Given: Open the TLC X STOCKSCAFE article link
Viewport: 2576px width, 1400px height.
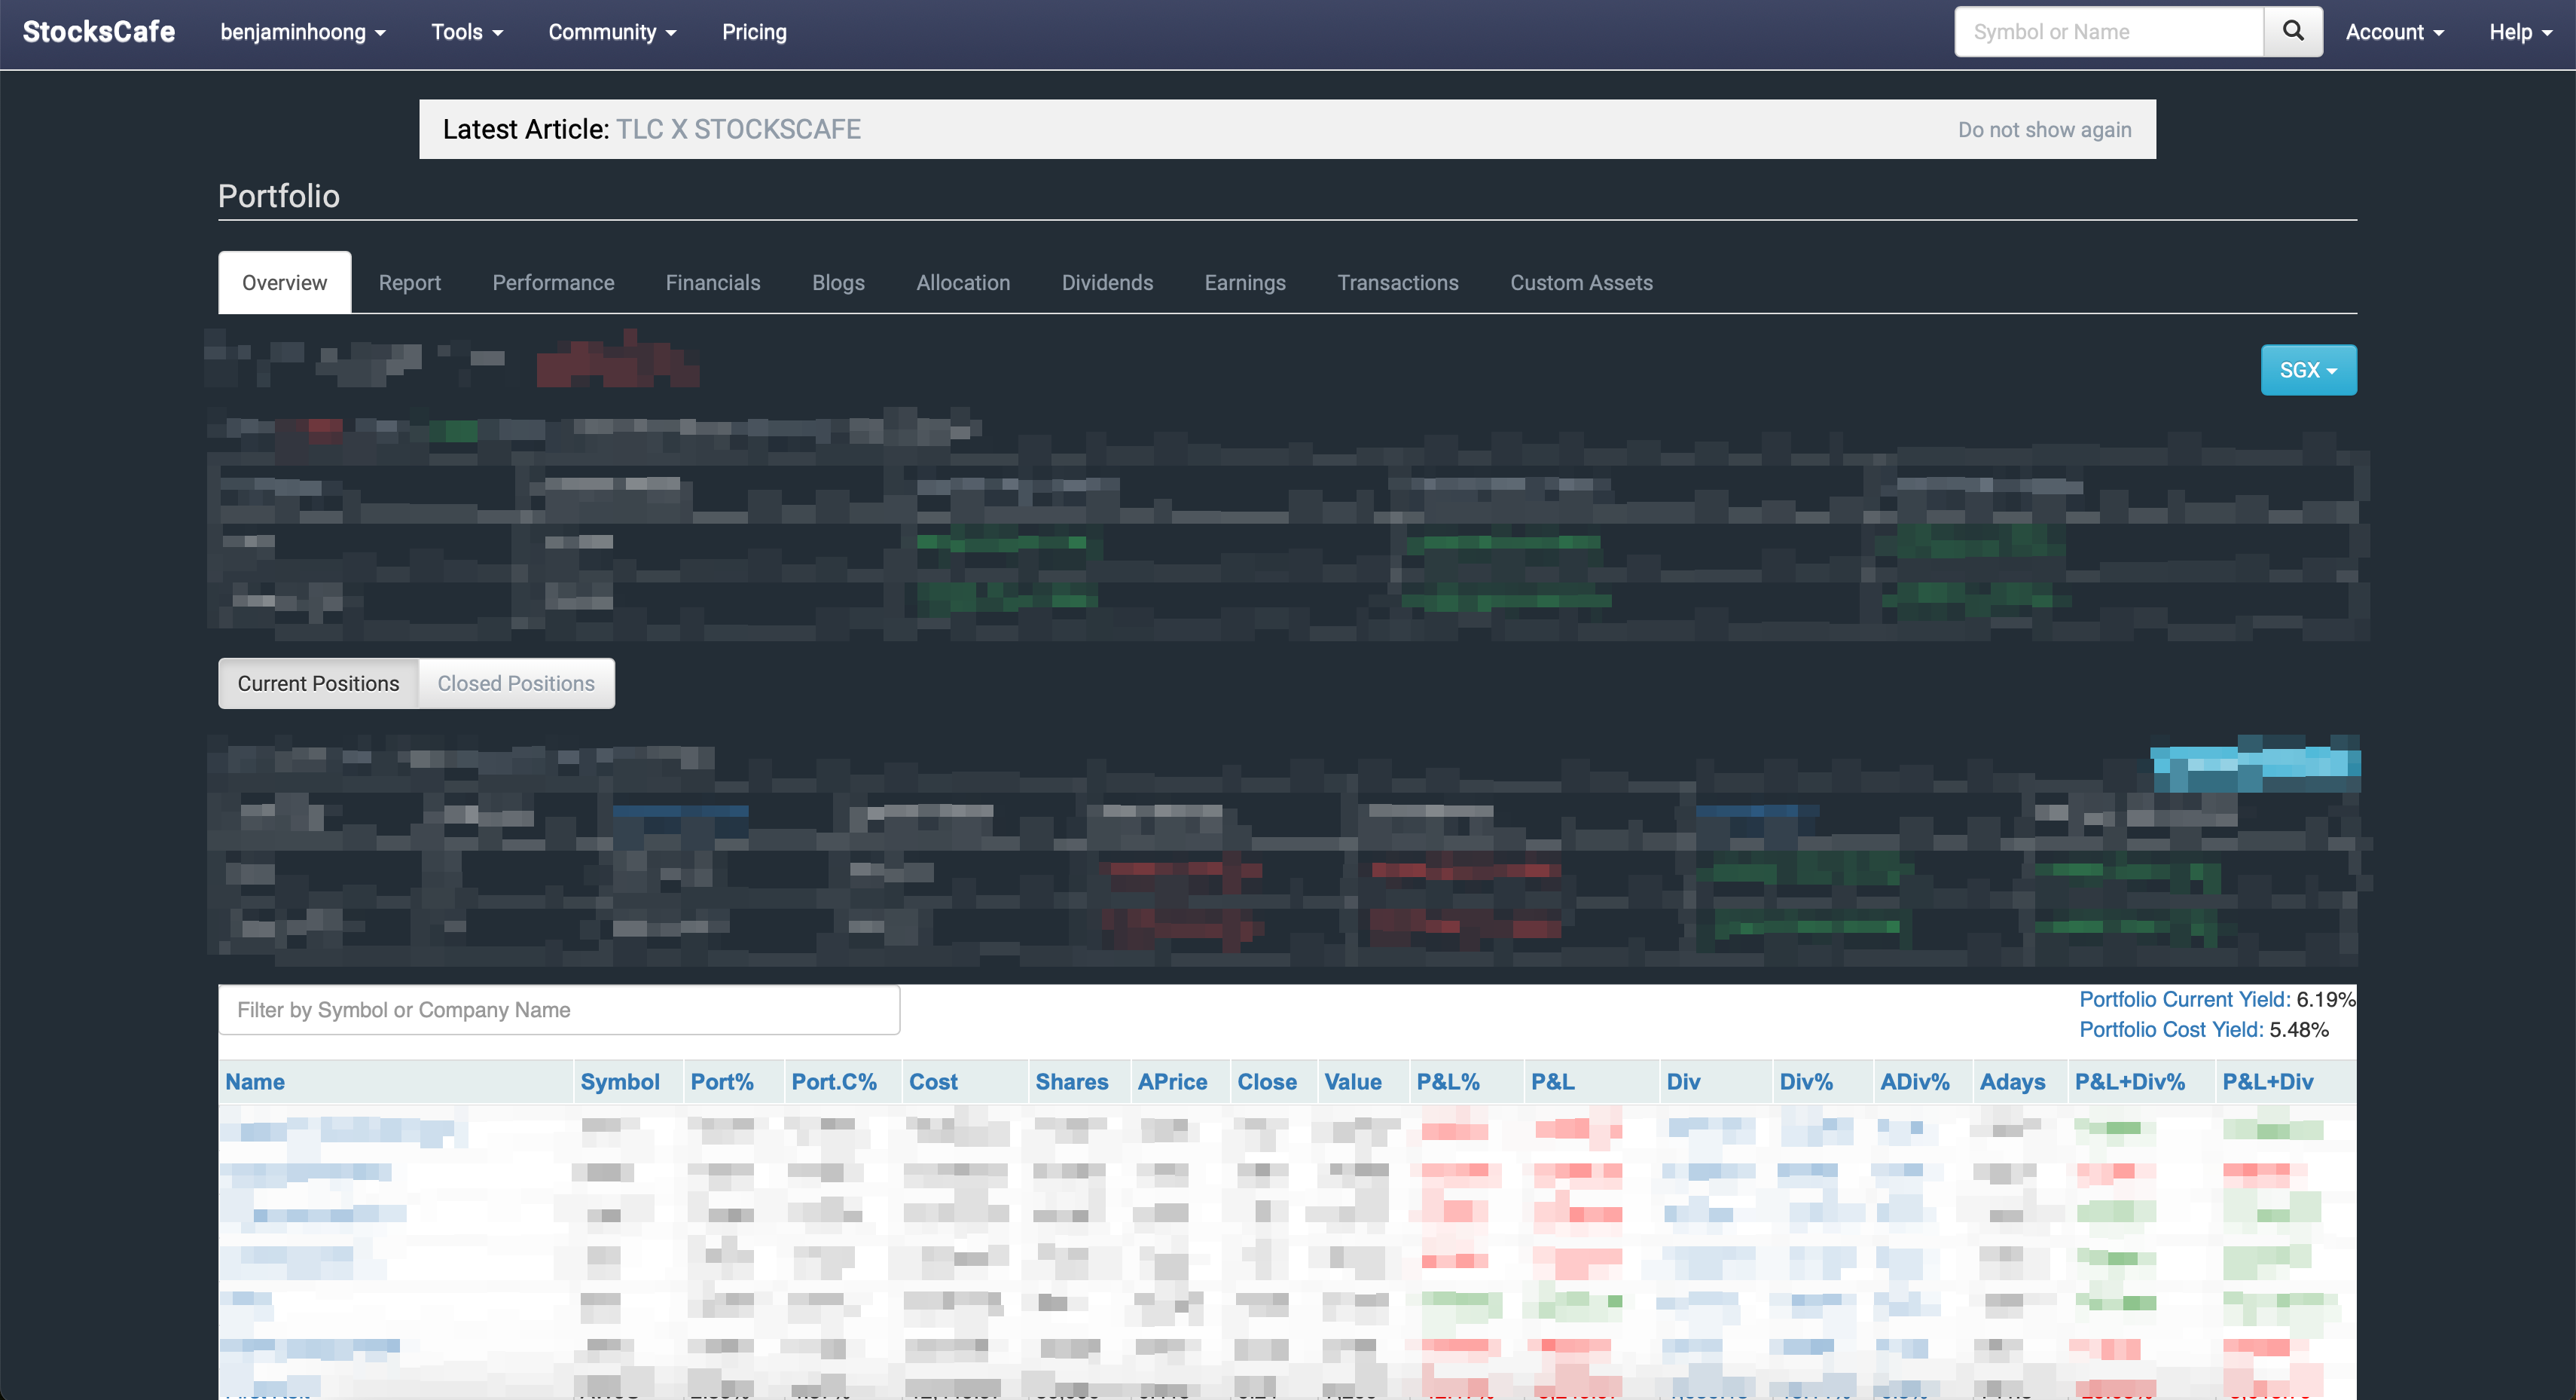Looking at the screenshot, I should [738, 129].
